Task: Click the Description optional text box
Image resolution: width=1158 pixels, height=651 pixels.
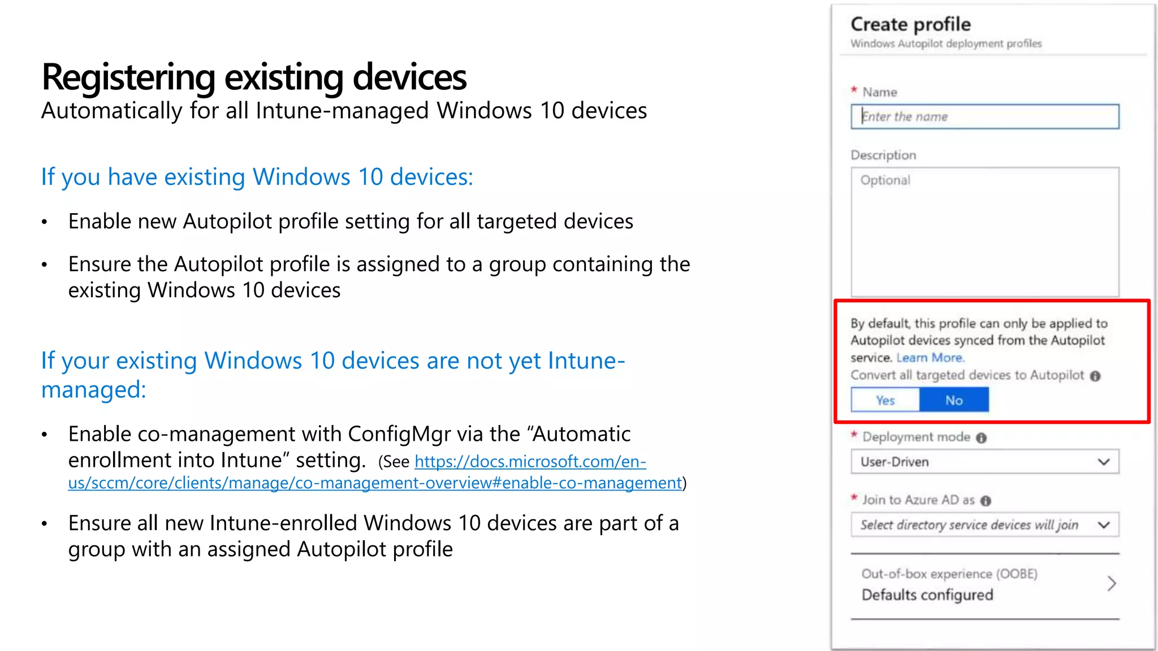Action: tap(985, 232)
